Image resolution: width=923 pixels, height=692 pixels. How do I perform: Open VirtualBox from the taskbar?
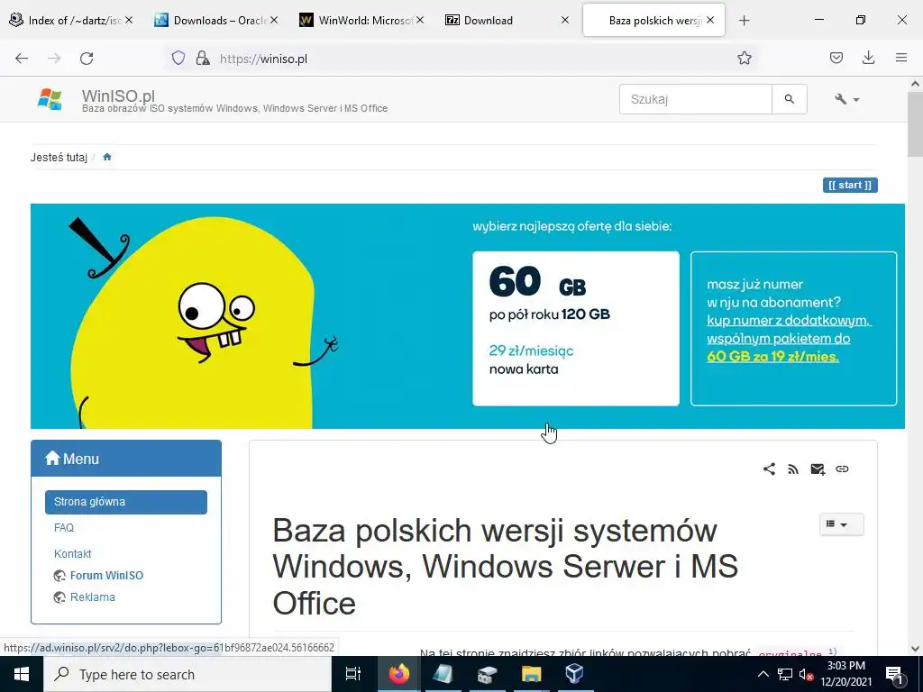[574, 674]
